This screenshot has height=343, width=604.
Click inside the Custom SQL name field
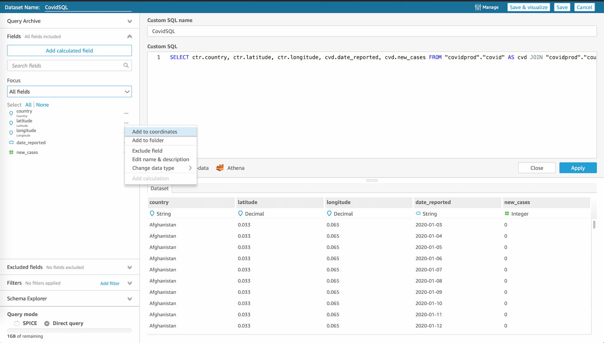click(372, 31)
